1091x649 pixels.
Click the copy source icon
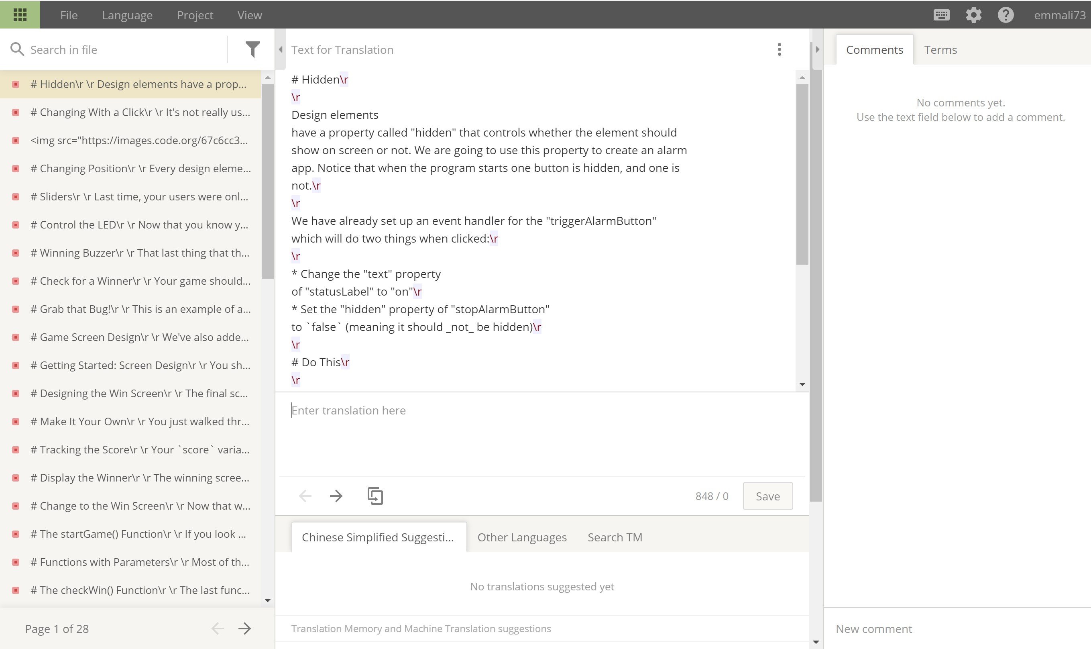pyautogui.click(x=375, y=496)
